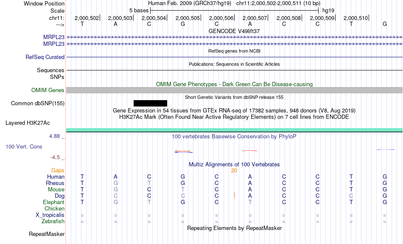403x244 pixels.
Task: Click the Human Feb. 2009 (GRCh37/hg19) assembly text
Action: pyautogui.click(x=190, y=3)
